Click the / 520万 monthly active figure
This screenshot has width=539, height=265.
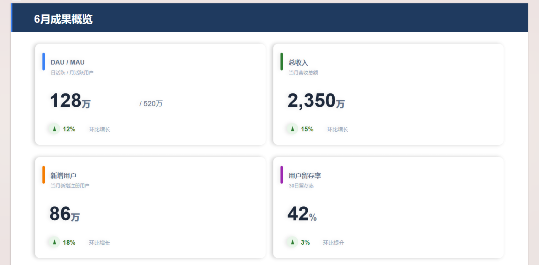point(151,104)
